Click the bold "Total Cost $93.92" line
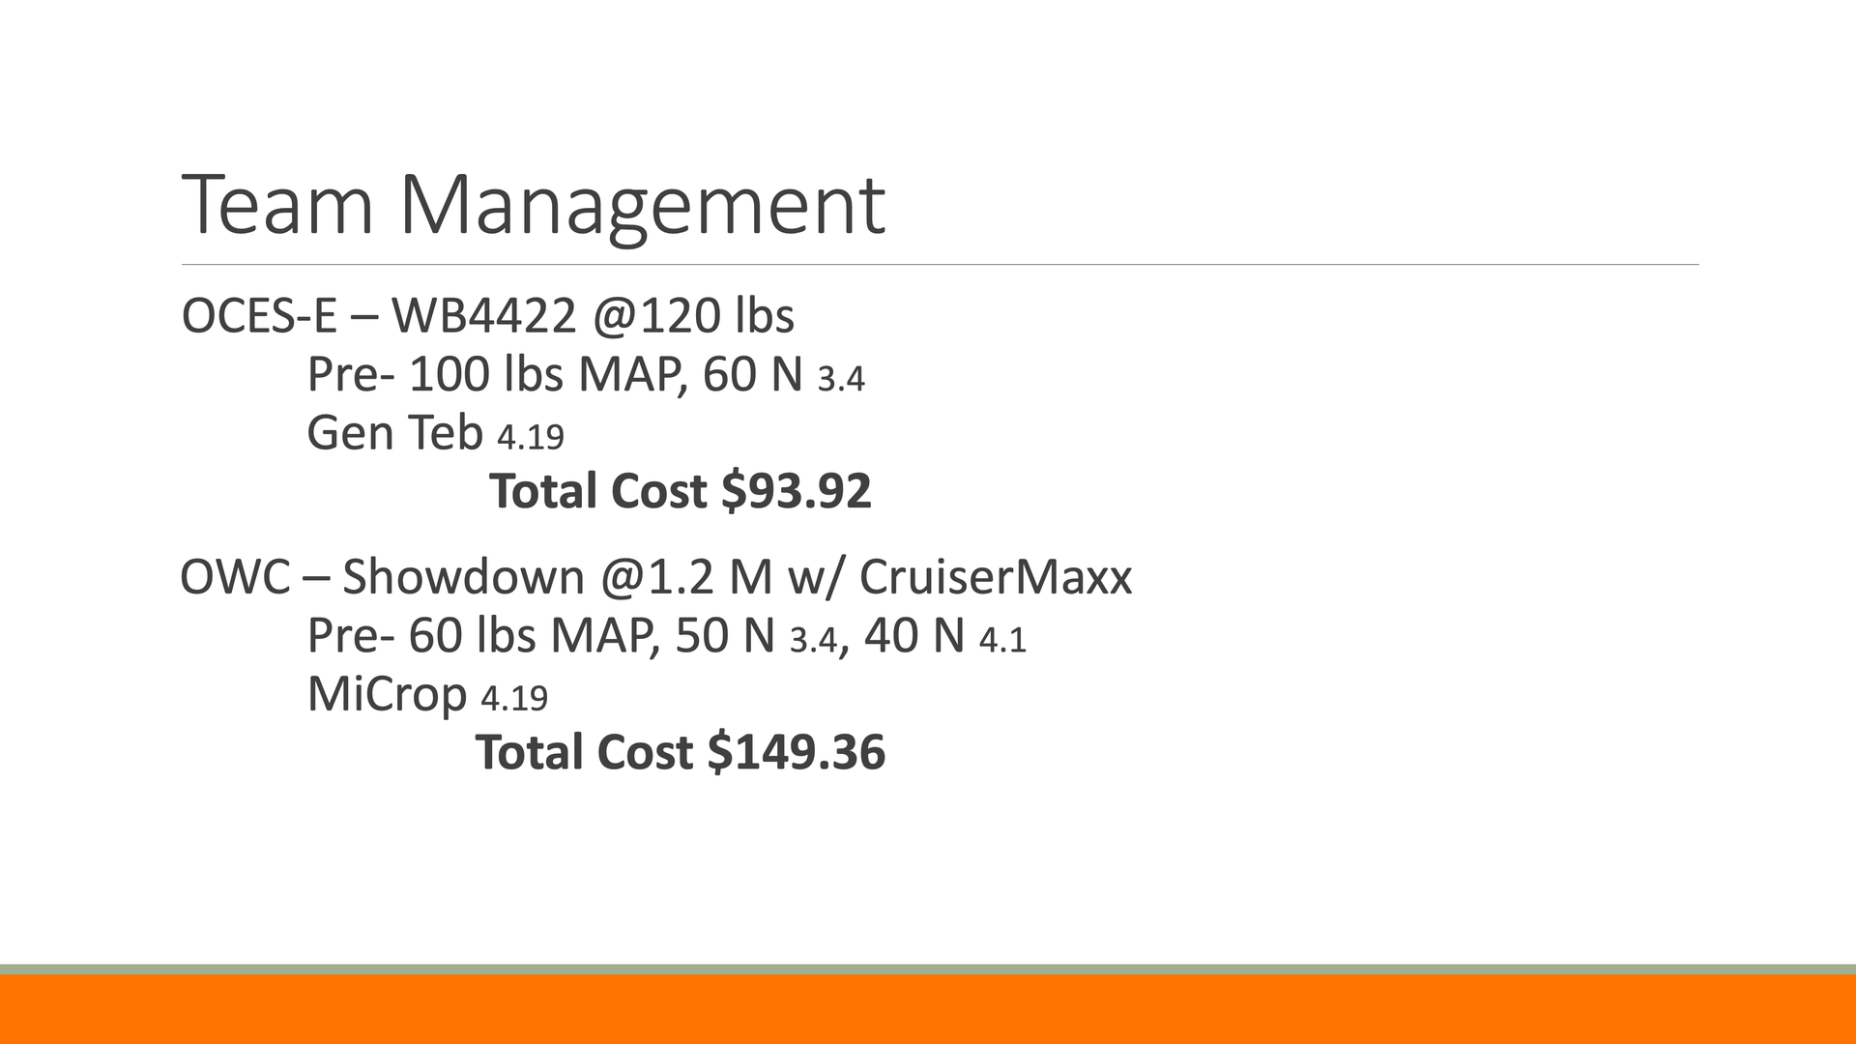This screenshot has width=1856, height=1044. pyautogui.click(x=681, y=491)
